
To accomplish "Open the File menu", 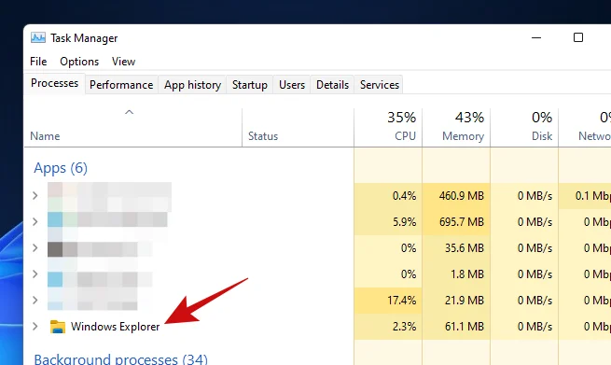I will [38, 62].
